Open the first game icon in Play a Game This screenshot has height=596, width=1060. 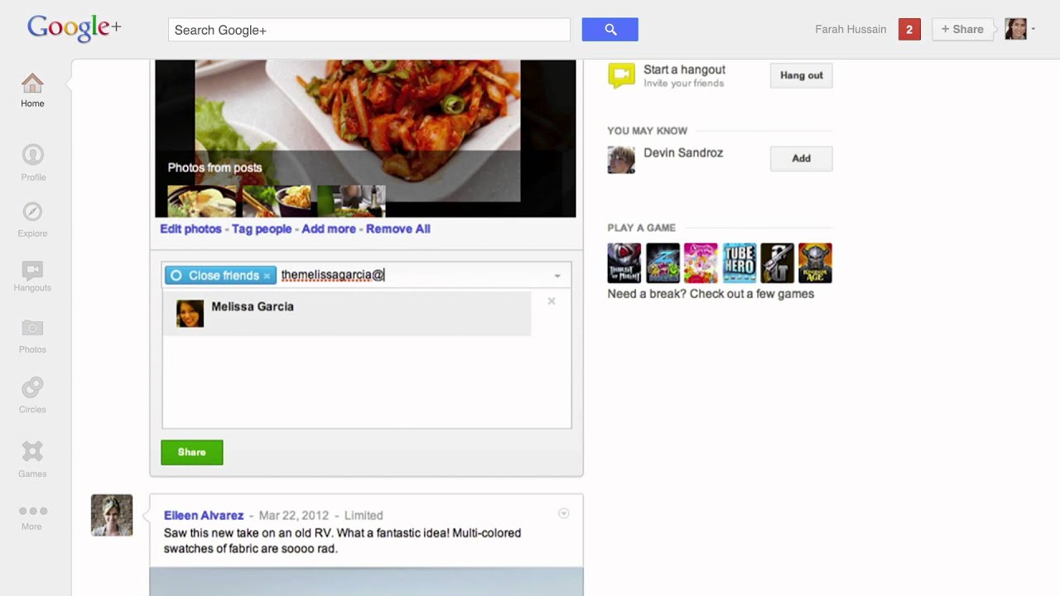pos(624,263)
